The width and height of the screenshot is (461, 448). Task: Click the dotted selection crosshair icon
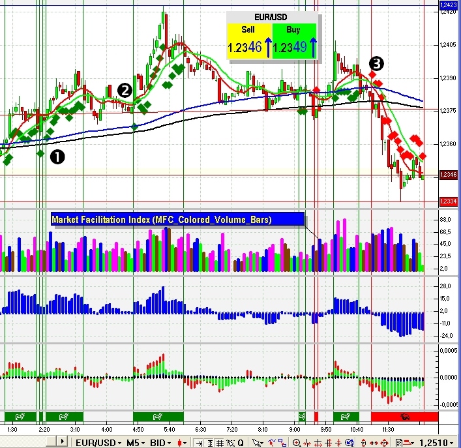click(x=231, y=443)
